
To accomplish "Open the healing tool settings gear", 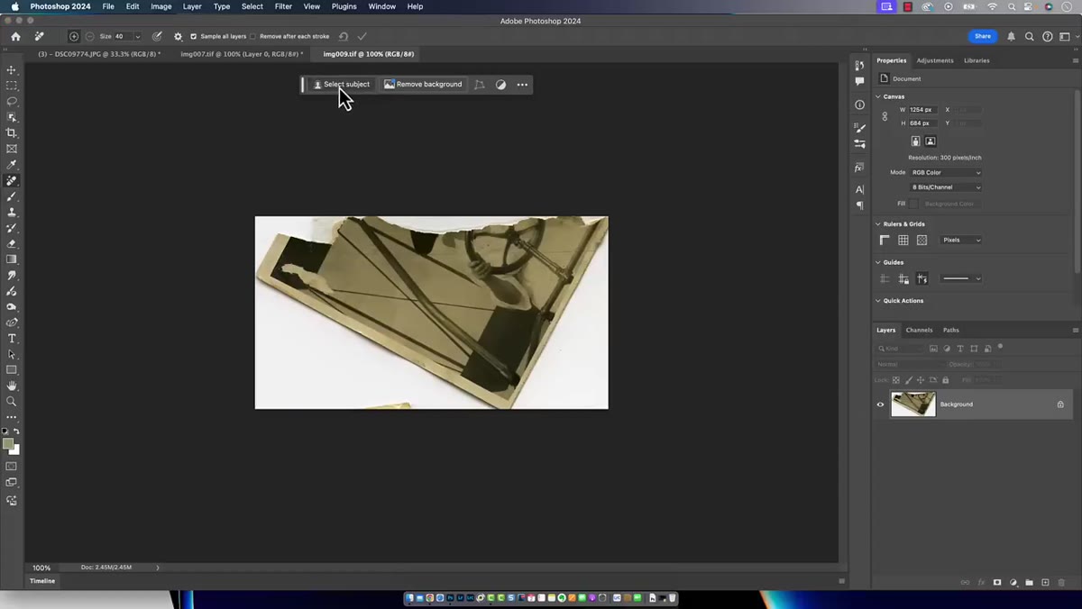I will tap(178, 37).
